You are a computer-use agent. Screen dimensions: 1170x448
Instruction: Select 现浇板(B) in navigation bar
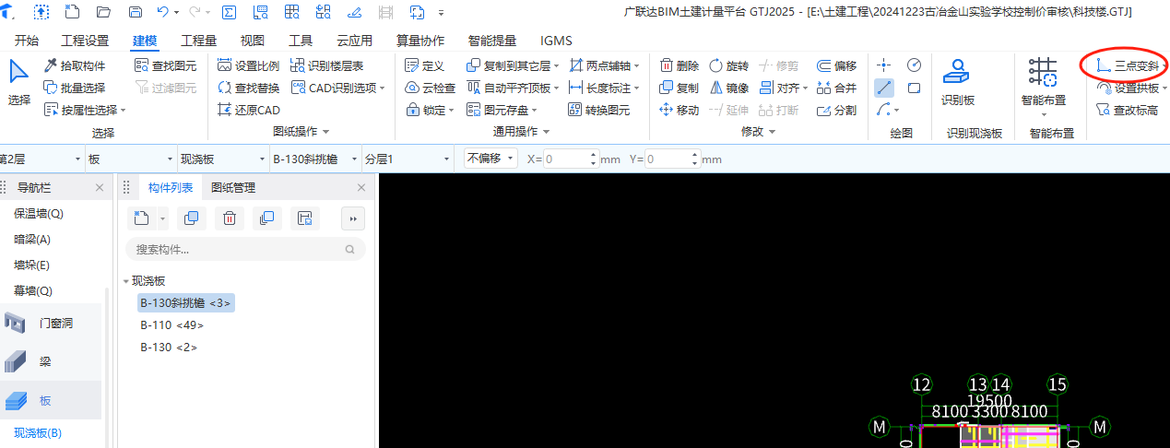coord(38,432)
